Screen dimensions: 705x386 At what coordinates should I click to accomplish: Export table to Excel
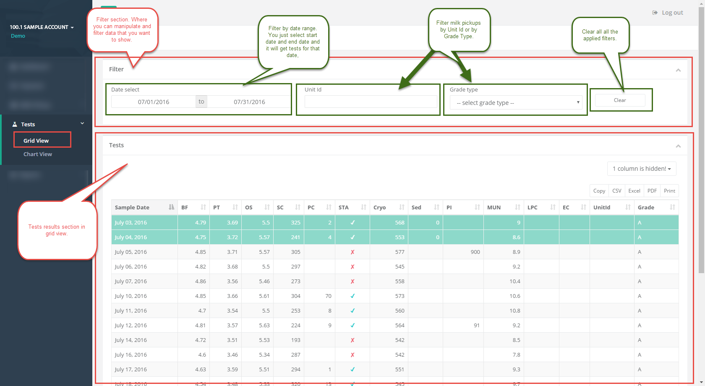click(x=634, y=191)
